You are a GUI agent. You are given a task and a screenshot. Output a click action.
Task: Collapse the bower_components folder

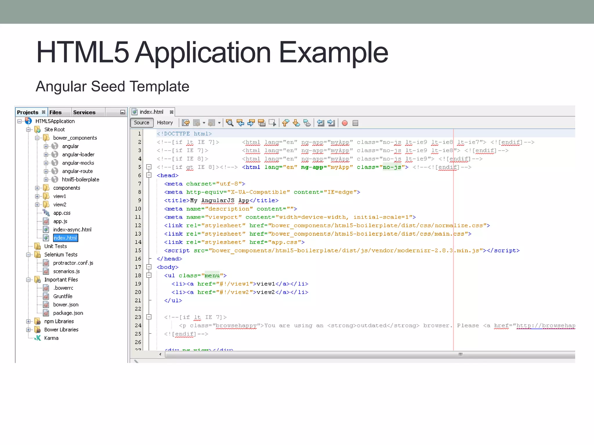tap(37, 138)
